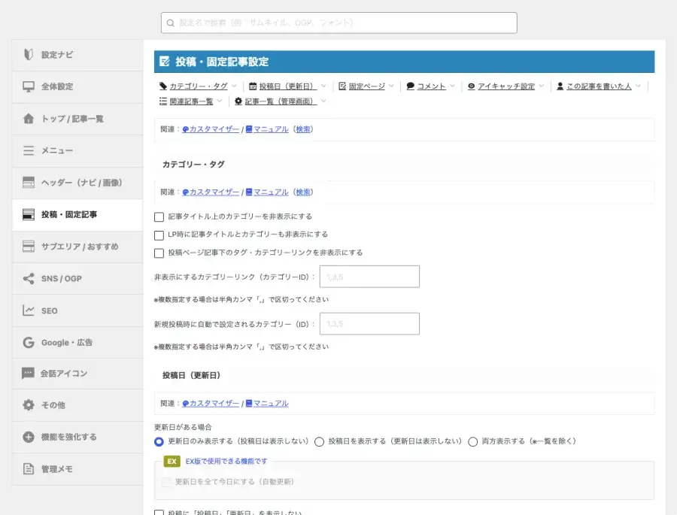Image resolution: width=677 pixels, height=515 pixels.
Task: Click the 投稿・固定記事 sidebar icon
Action: (x=29, y=214)
